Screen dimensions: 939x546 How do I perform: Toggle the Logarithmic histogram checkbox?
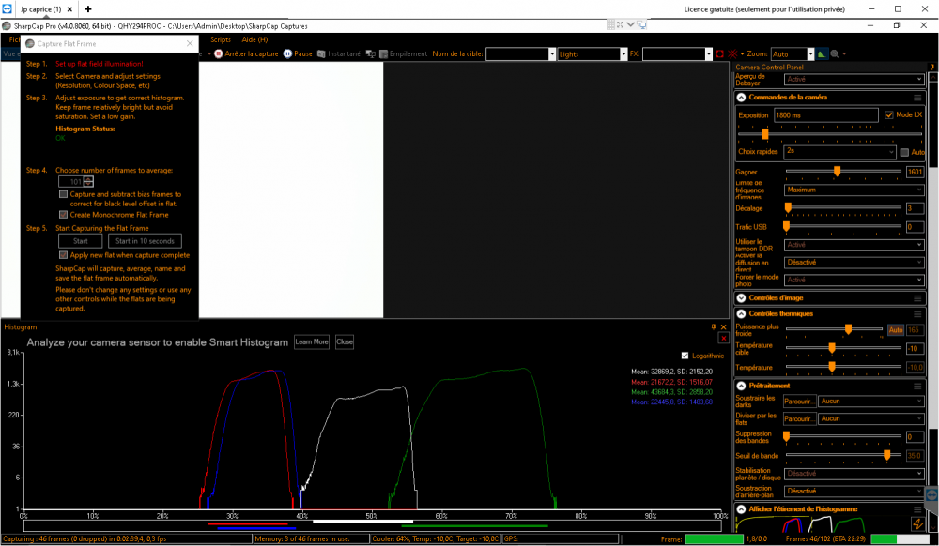point(685,356)
